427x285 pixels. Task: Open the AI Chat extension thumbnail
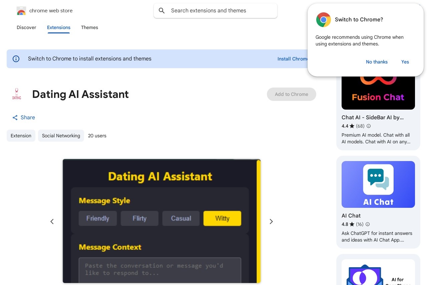(378, 184)
